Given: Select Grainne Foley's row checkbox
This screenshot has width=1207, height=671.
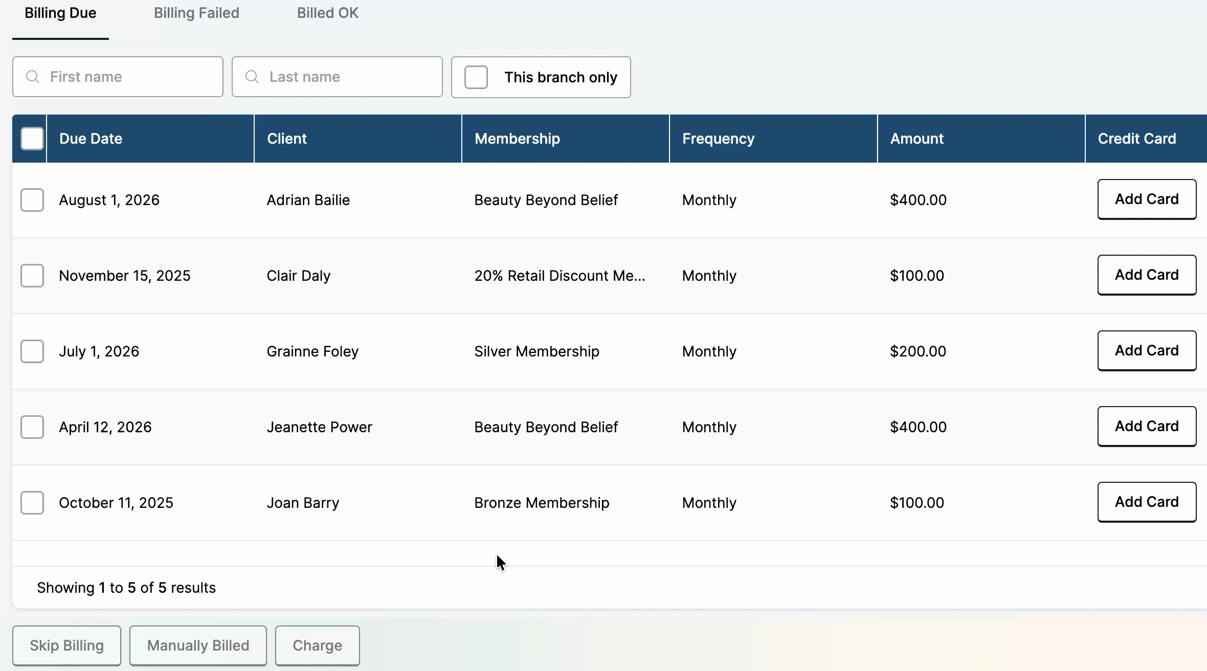Looking at the screenshot, I should (x=32, y=351).
